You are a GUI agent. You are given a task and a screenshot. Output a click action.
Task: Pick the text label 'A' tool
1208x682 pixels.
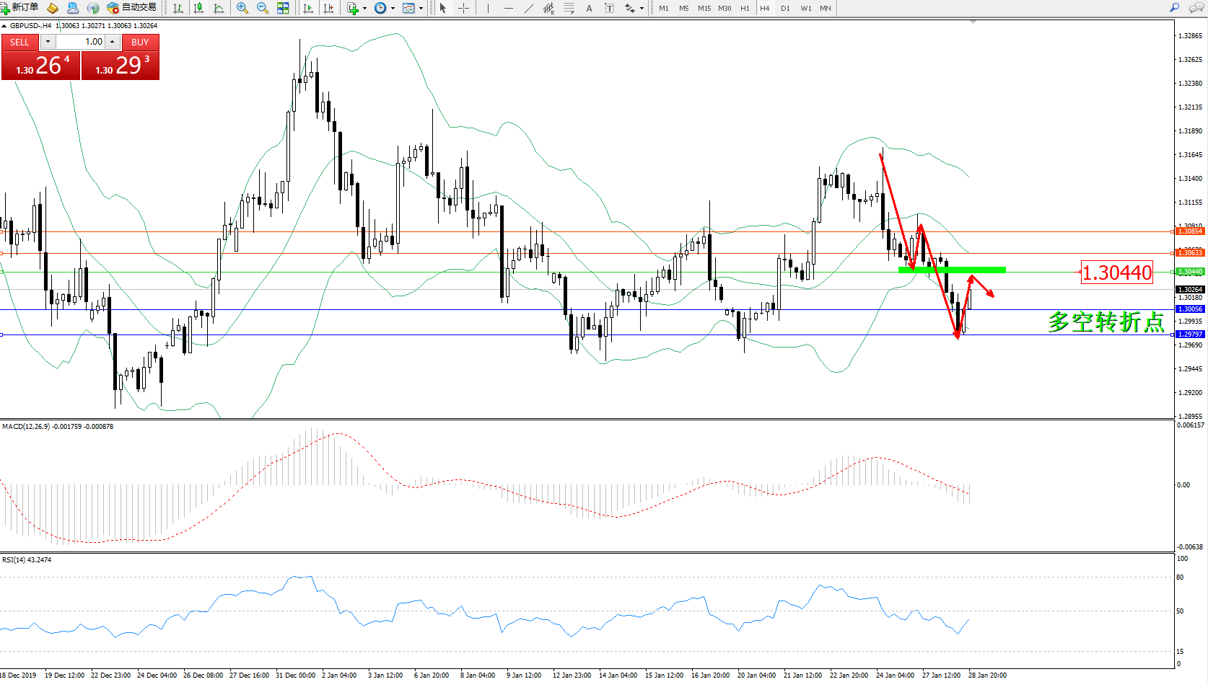click(x=589, y=8)
